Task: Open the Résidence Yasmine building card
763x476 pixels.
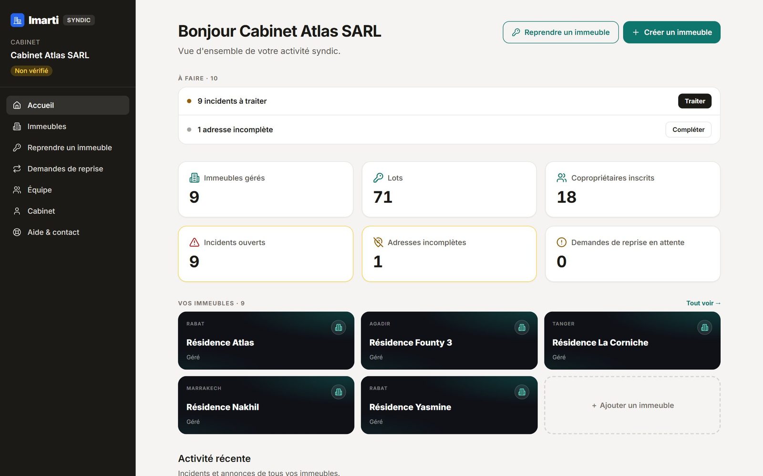Action: coord(449,405)
